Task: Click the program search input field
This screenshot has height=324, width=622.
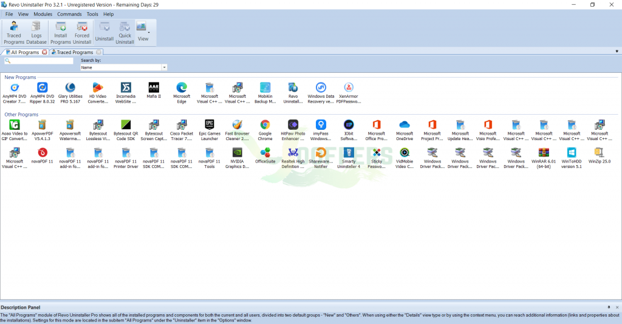Action: coord(39,61)
